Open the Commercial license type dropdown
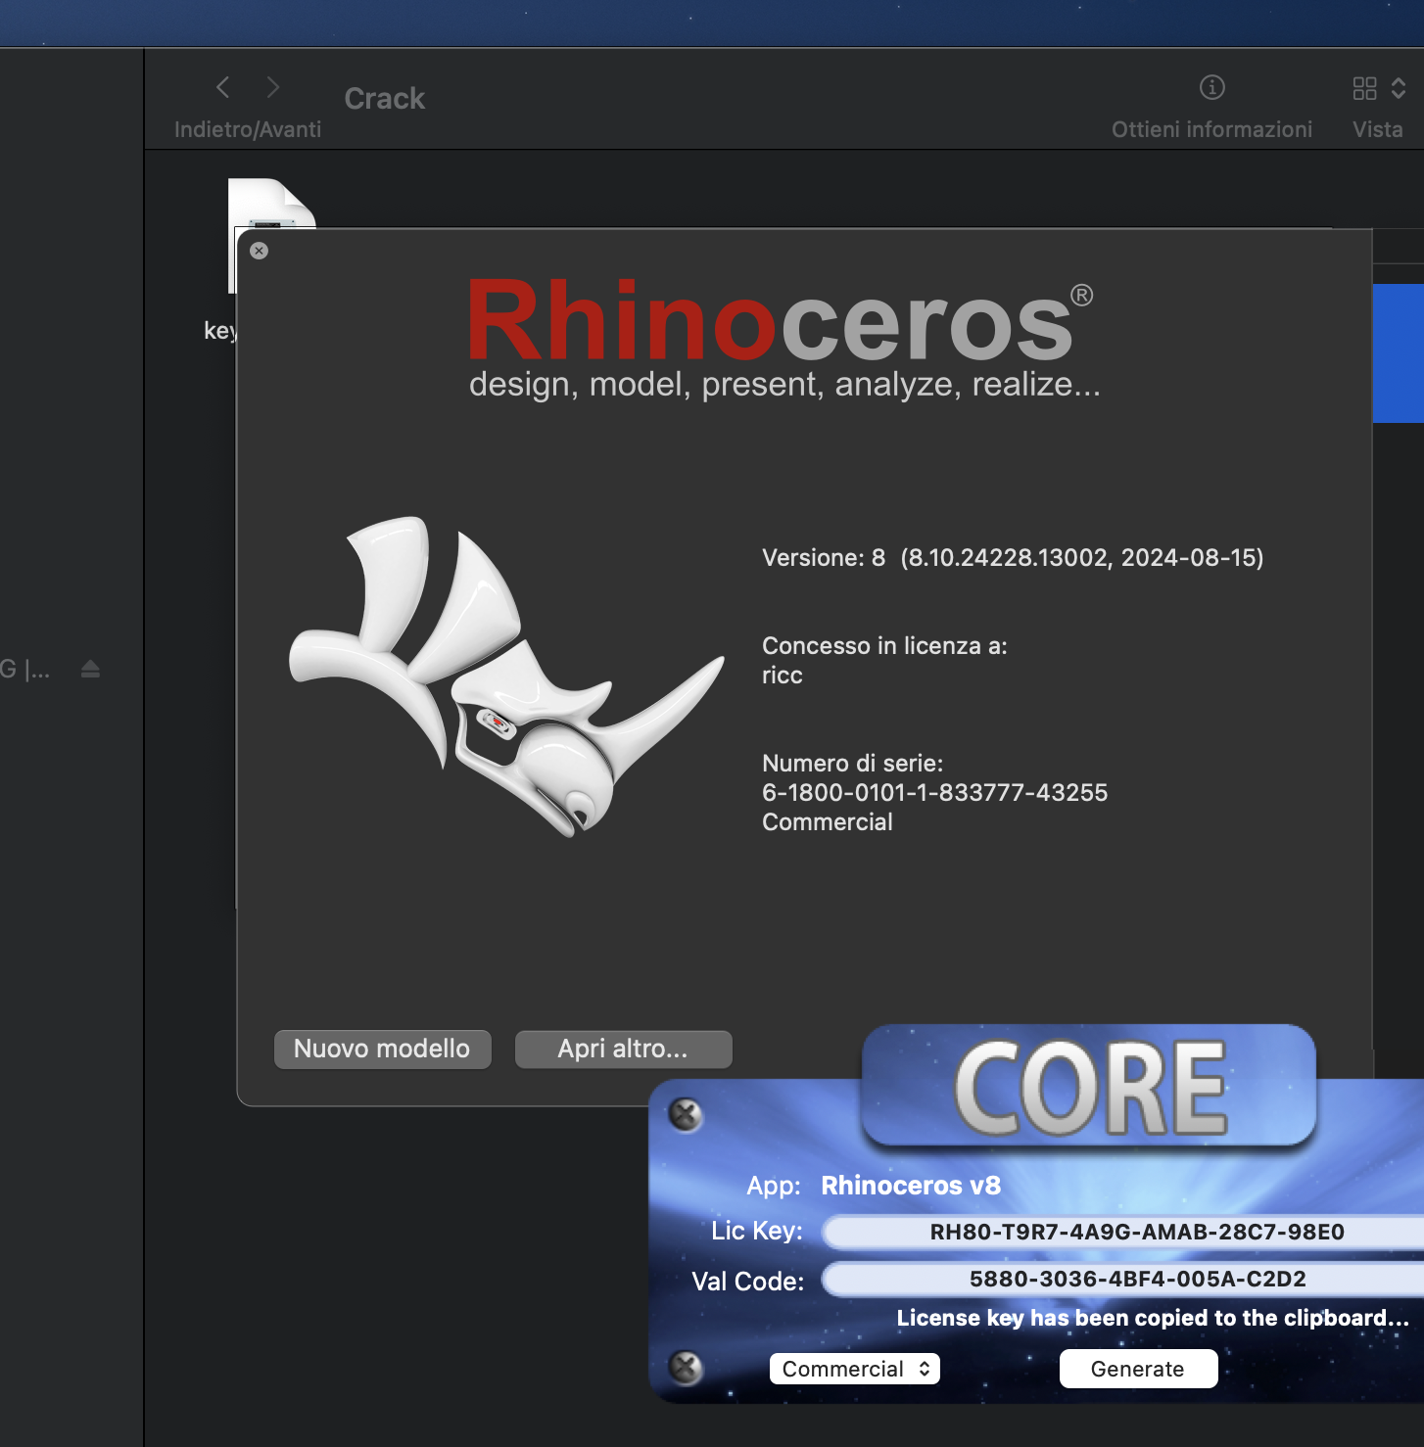Viewport: 1424px width, 1447px height. [x=855, y=1369]
